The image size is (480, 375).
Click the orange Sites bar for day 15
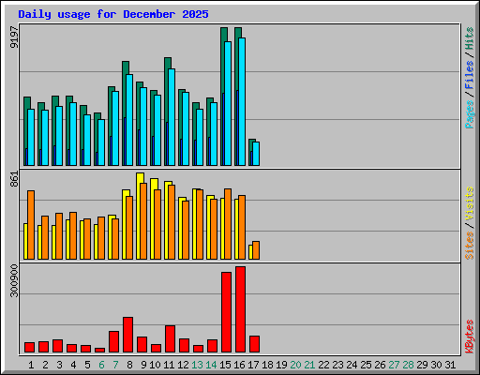pyautogui.click(x=228, y=224)
